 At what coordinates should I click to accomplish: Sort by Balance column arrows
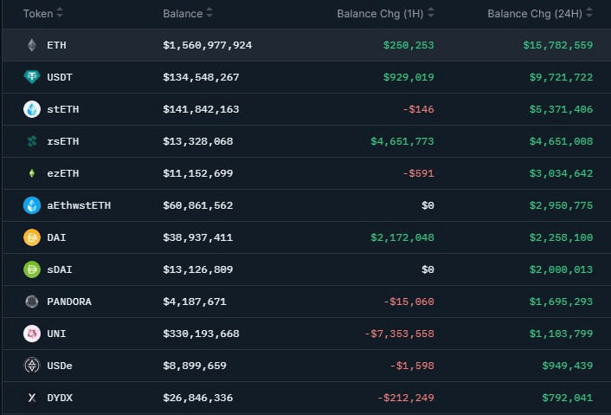[209, 14]
